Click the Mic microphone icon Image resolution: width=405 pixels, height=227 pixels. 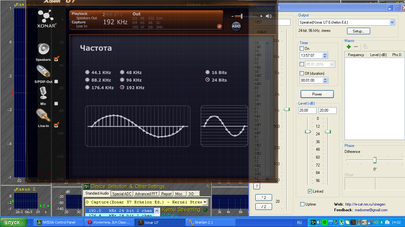pos(43,93)
